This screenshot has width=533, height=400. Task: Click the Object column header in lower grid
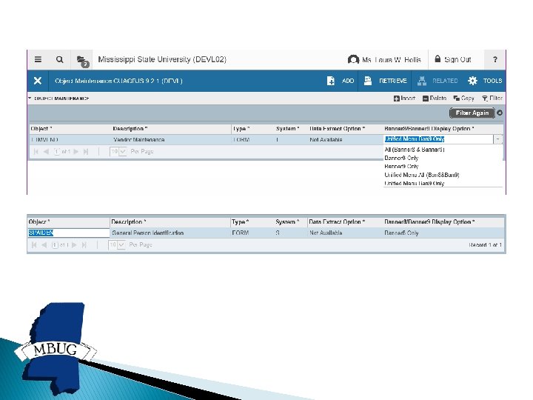click(x=39, y=221)
